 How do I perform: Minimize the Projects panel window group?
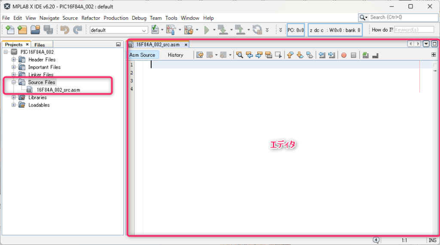tap(119, 45)
